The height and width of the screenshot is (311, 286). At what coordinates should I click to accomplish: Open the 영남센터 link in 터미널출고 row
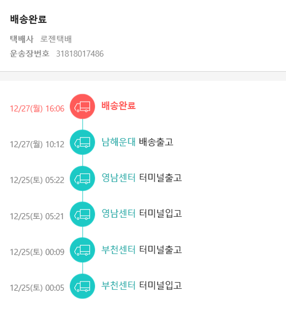118,178
